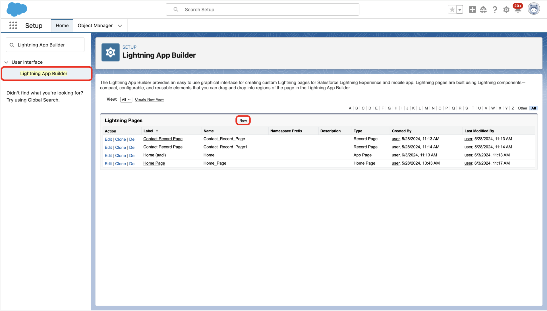Clone the Contact_Record_Page row
Image resolution: width=547 pixels, height=311 pixels.
point(120,139)
